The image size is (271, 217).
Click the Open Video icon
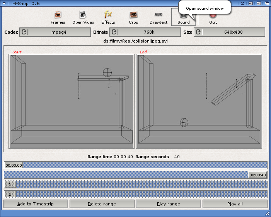click(x=83, y=17)
